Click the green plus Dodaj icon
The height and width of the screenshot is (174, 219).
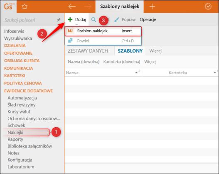point(70,19)
